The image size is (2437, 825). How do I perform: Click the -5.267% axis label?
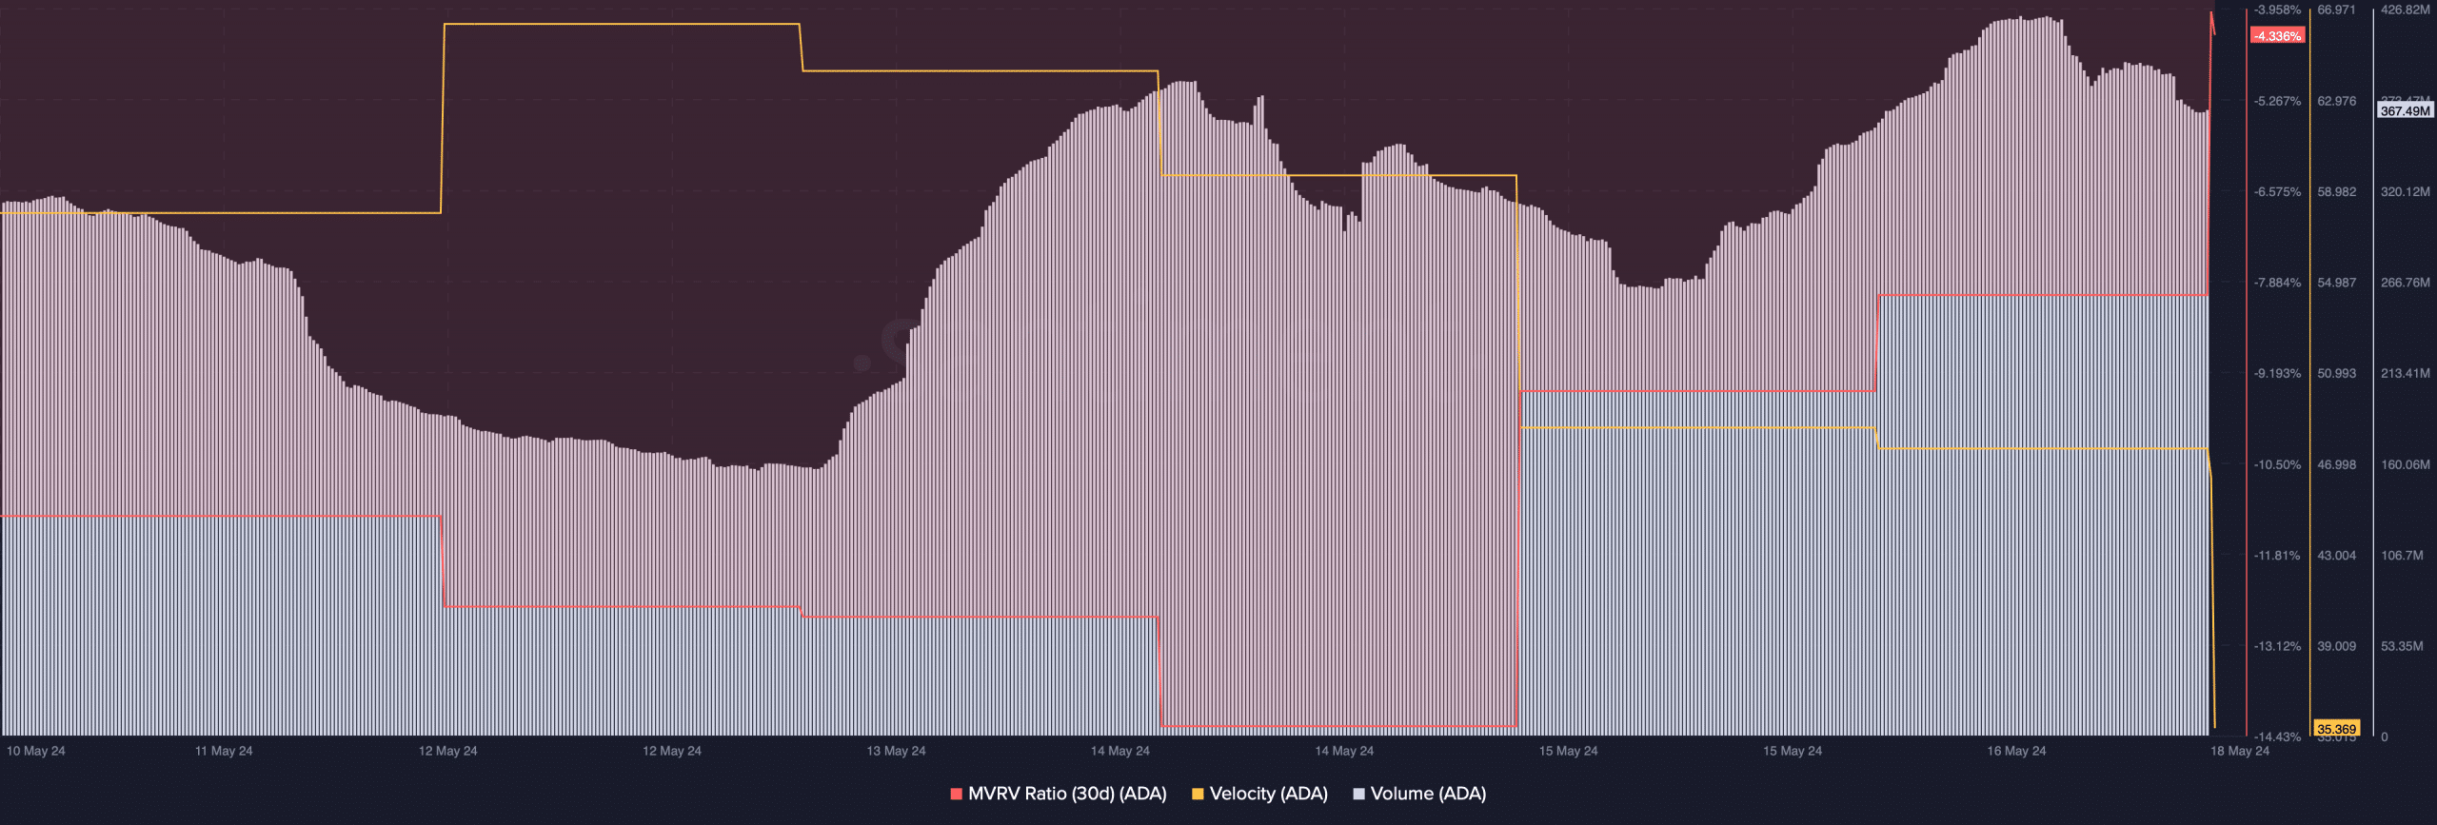[x=2277, y=101]
